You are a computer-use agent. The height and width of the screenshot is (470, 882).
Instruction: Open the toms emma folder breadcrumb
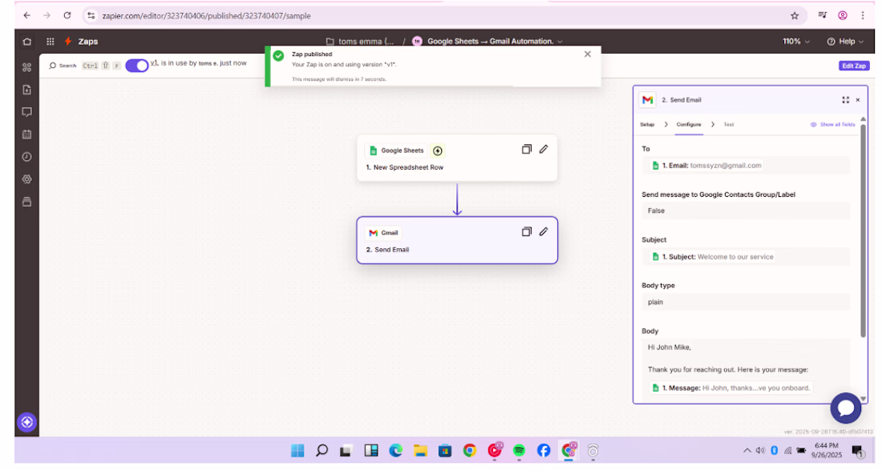tap(360, 42)
